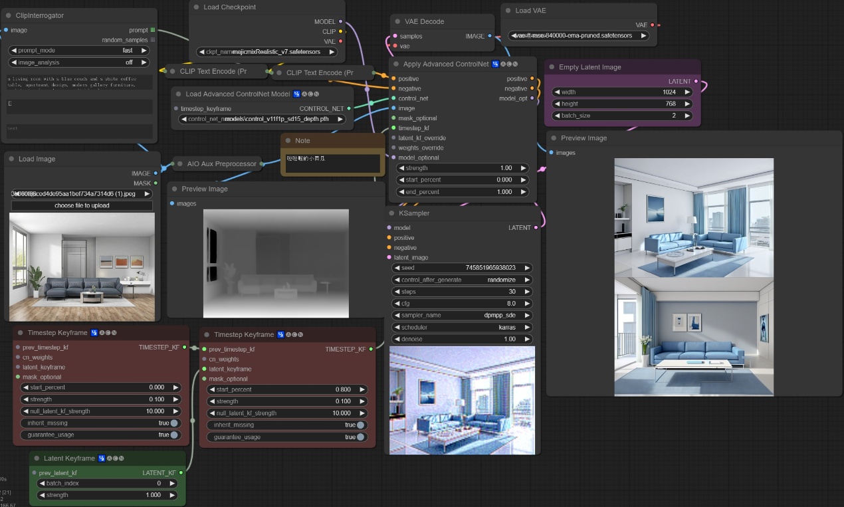Click the Note node's collapse dot
Image resolution: width=844 pixels, height=507 pixels.
tap(288, 141)
